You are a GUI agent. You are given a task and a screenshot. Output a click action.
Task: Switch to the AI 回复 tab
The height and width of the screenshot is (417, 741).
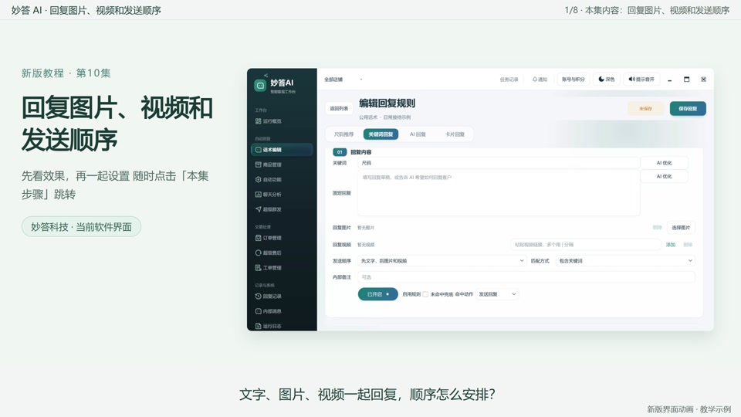(x=418, y=134)
